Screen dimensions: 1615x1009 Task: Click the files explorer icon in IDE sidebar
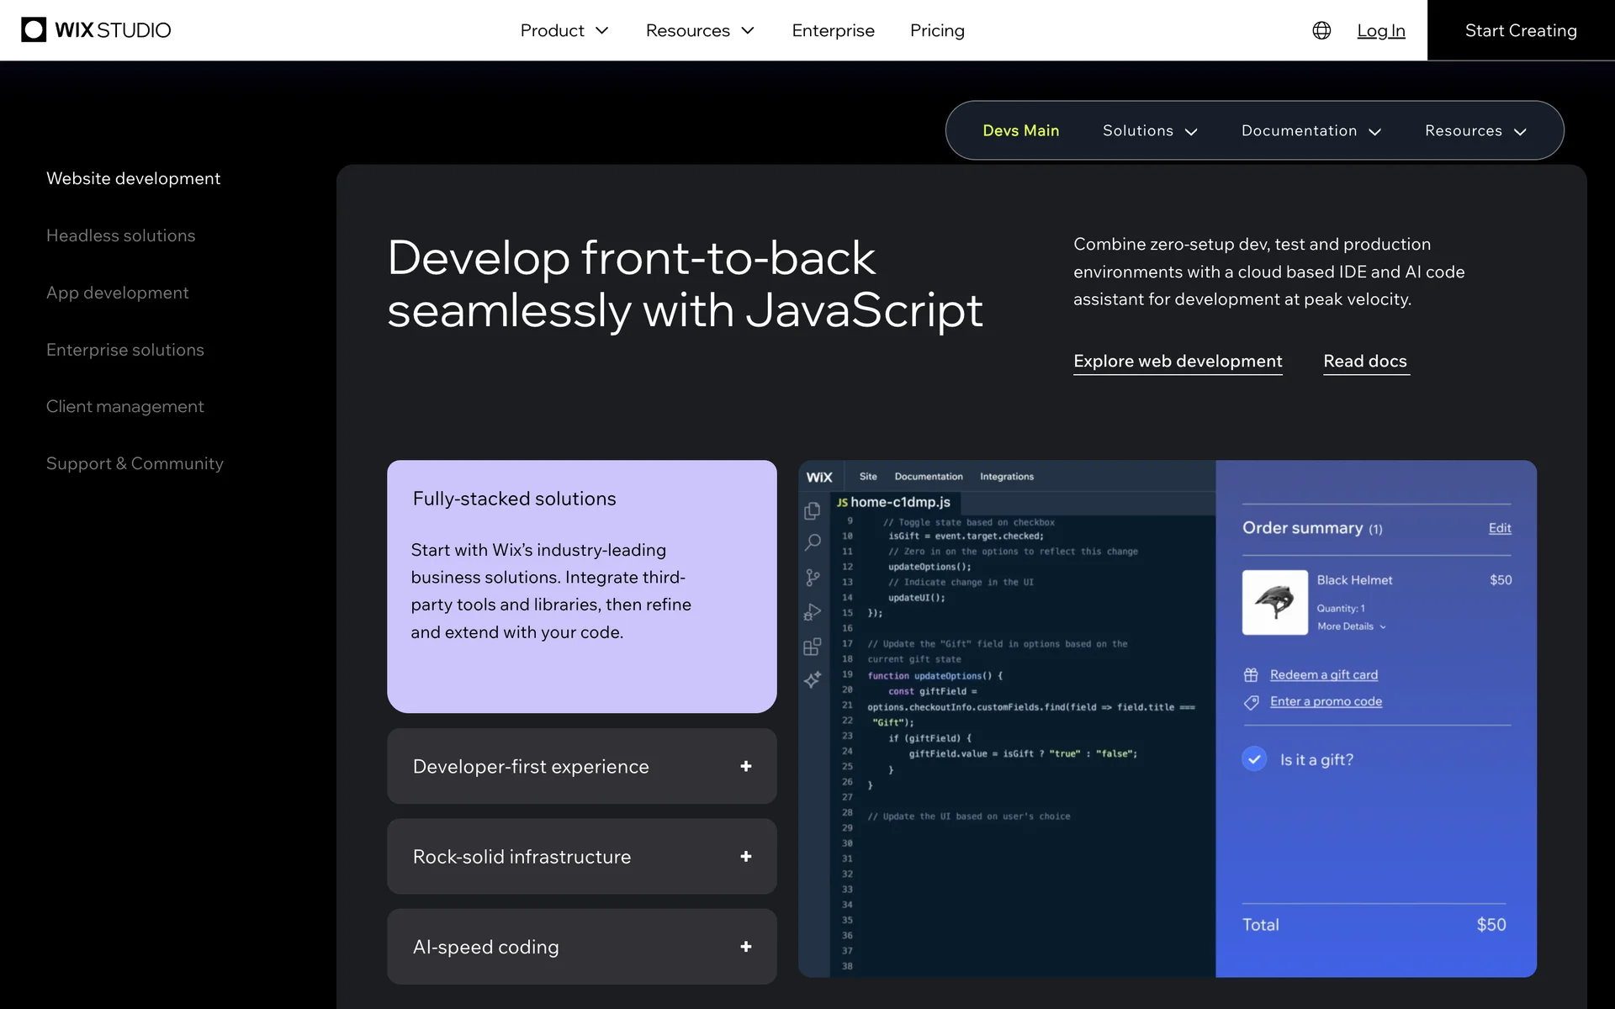click(x=812, y=510)
